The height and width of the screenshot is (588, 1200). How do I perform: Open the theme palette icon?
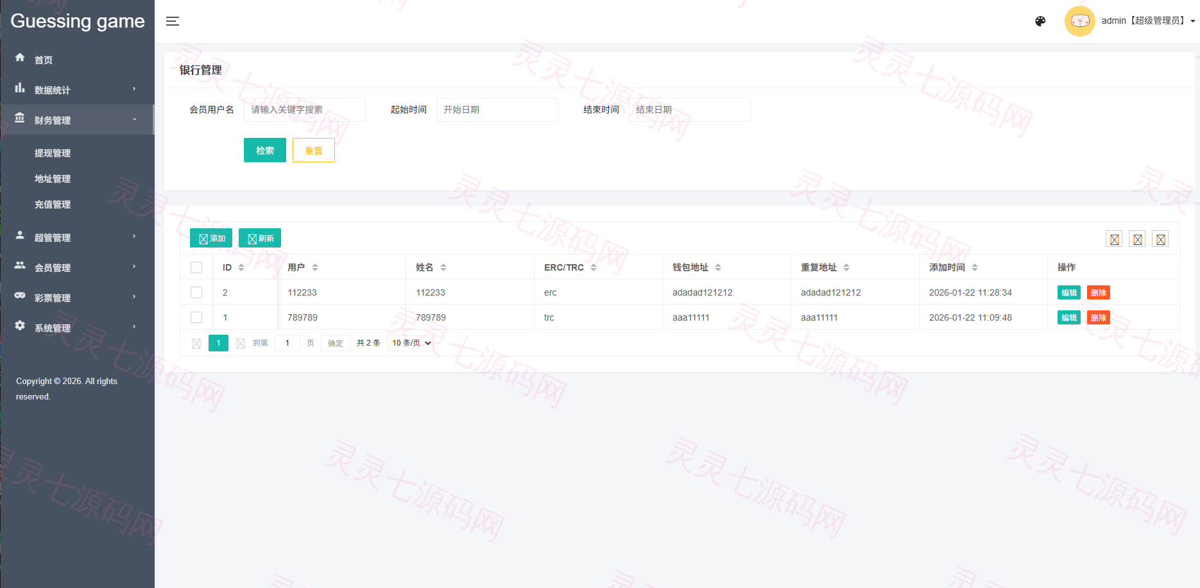1040,21
